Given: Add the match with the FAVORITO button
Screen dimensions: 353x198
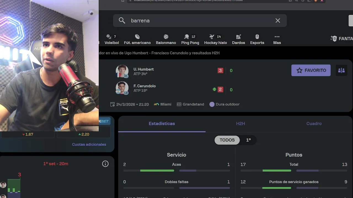Looking at the screenshot, I should 311,70.
